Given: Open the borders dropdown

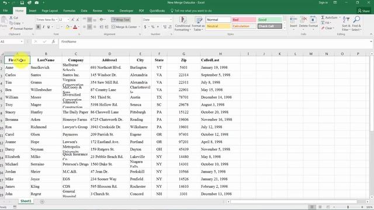Looking at the screenshot, I should [62, 27].
